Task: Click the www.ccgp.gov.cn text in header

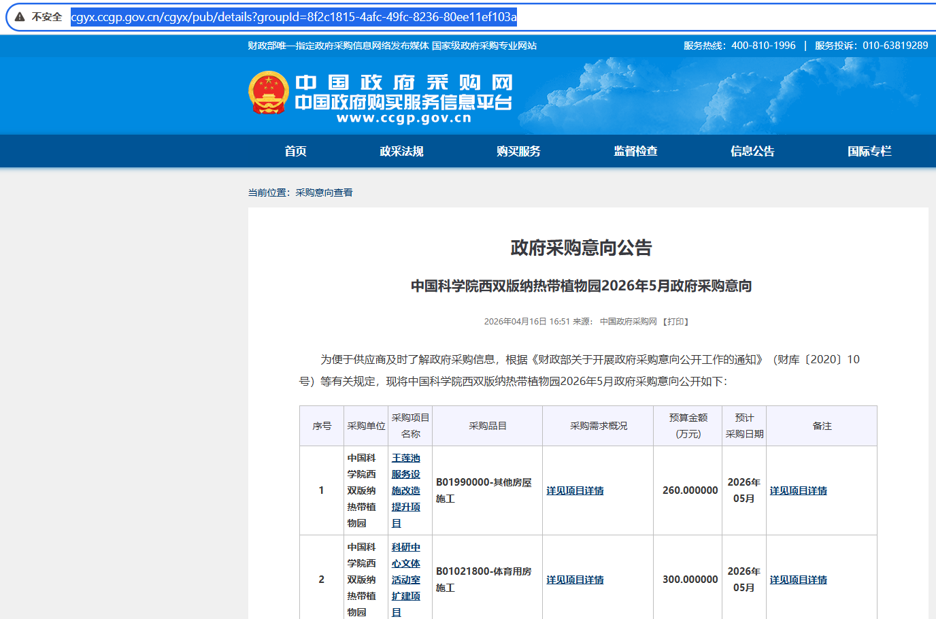Action: [403, 118]
